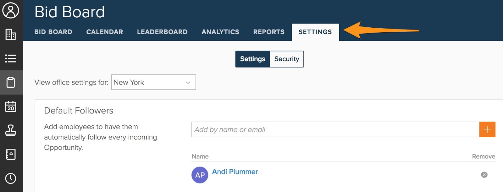Image resolution: width=503 pixels, height=192 pixels.
Task: Click the building/company icon in sidebar
Action: pyautogui.click(x=11, y=34)
